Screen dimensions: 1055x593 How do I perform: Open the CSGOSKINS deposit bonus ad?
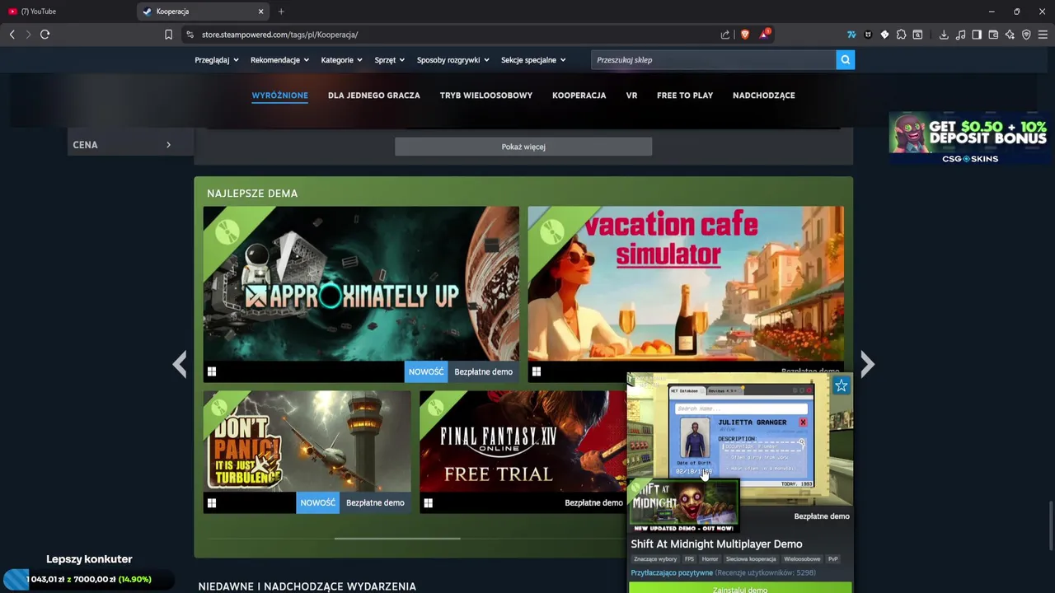click(x=972, y=138)
